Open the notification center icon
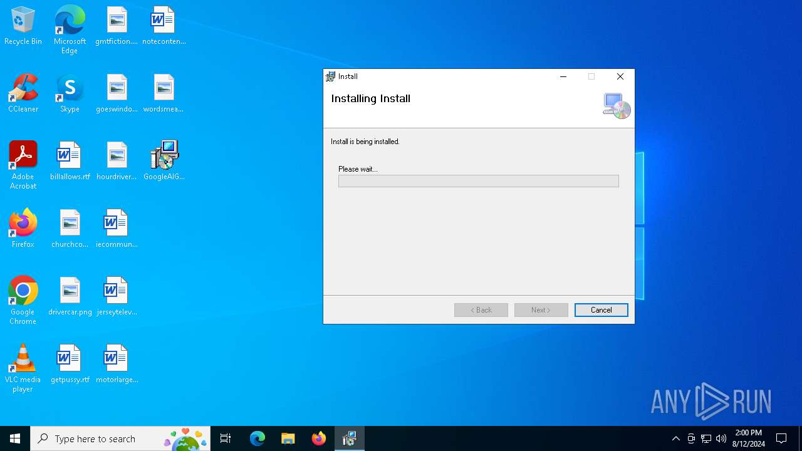This screenshot has width=802, height=451. (781, 438)
